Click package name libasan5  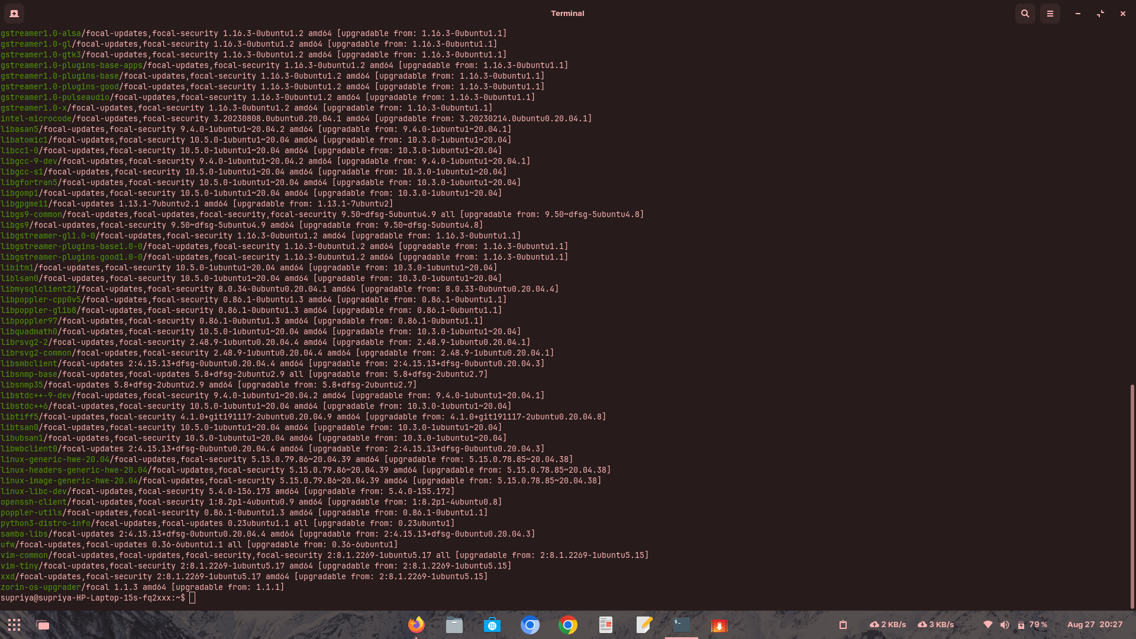(x=20, y=130)
